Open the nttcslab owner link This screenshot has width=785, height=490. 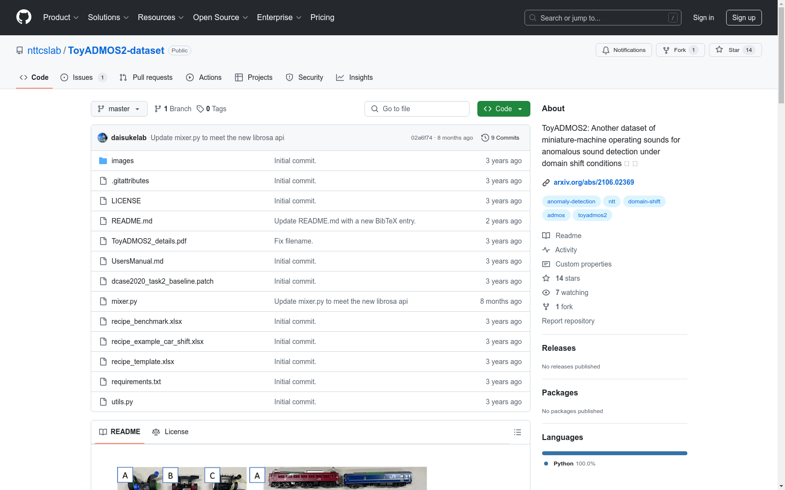tap(44, 50)
